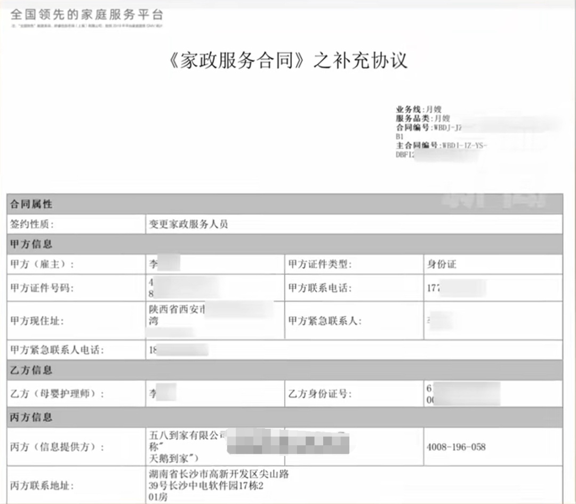
Task: Click the document title 《家政服务合同》之补充协议
Action: [288, 60]
